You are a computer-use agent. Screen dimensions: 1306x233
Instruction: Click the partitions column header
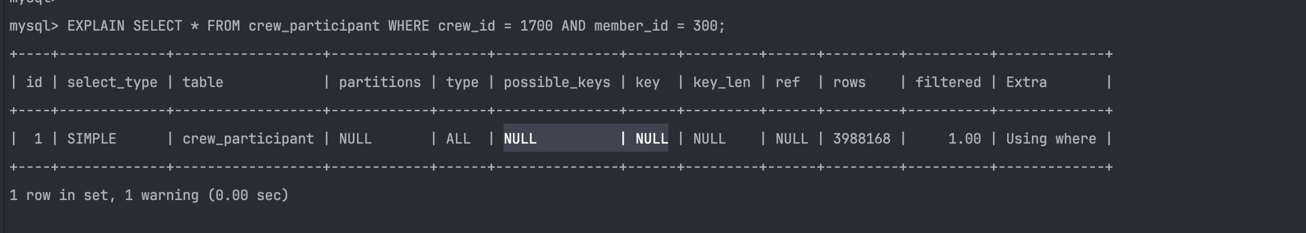[380, 82]
